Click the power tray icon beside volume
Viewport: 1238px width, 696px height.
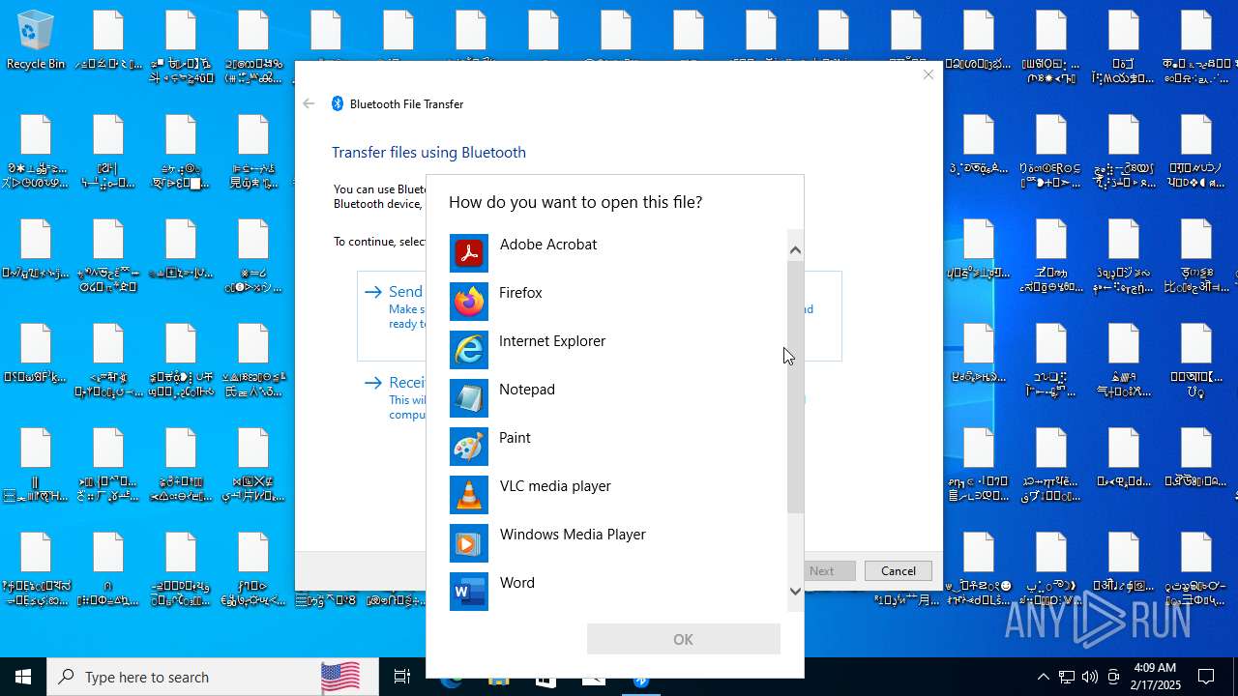pyautogui.click(x=1113, y=677)
